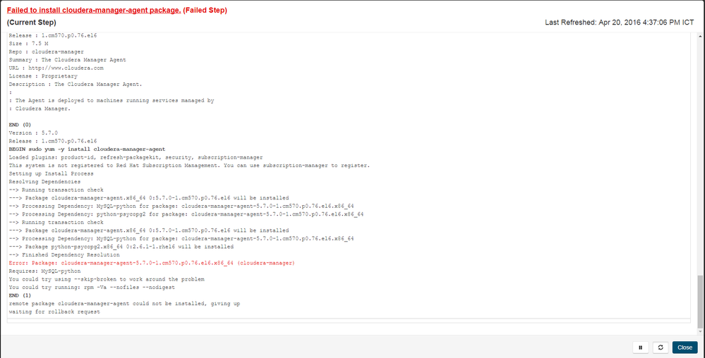Click 'Summary : The Cloudera Manager Agent' line
The height and width of the screenshot is (358, 705).
pos(67,60)
